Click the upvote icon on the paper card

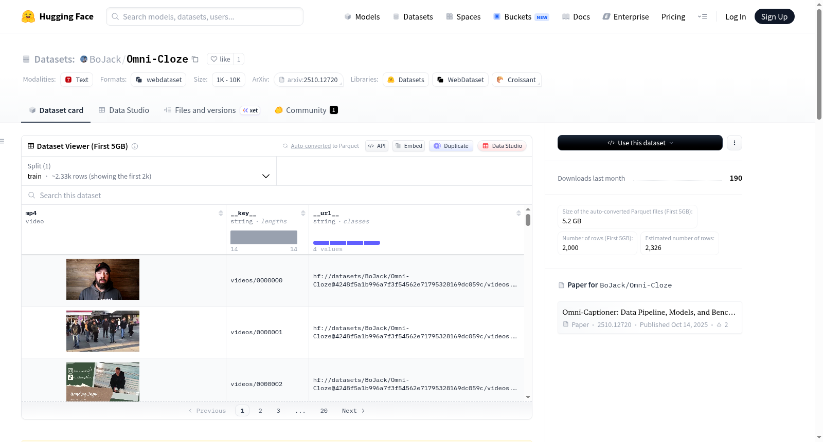coord(719,325)
